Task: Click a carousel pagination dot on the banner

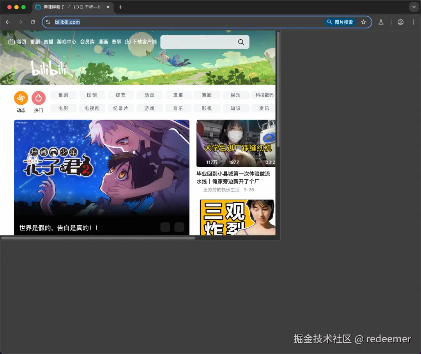Action: pyautogui.click(x=165, y=227)
